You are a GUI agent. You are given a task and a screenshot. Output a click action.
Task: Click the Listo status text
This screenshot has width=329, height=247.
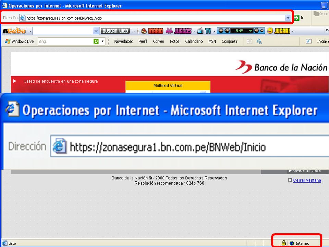coord(12,243)
